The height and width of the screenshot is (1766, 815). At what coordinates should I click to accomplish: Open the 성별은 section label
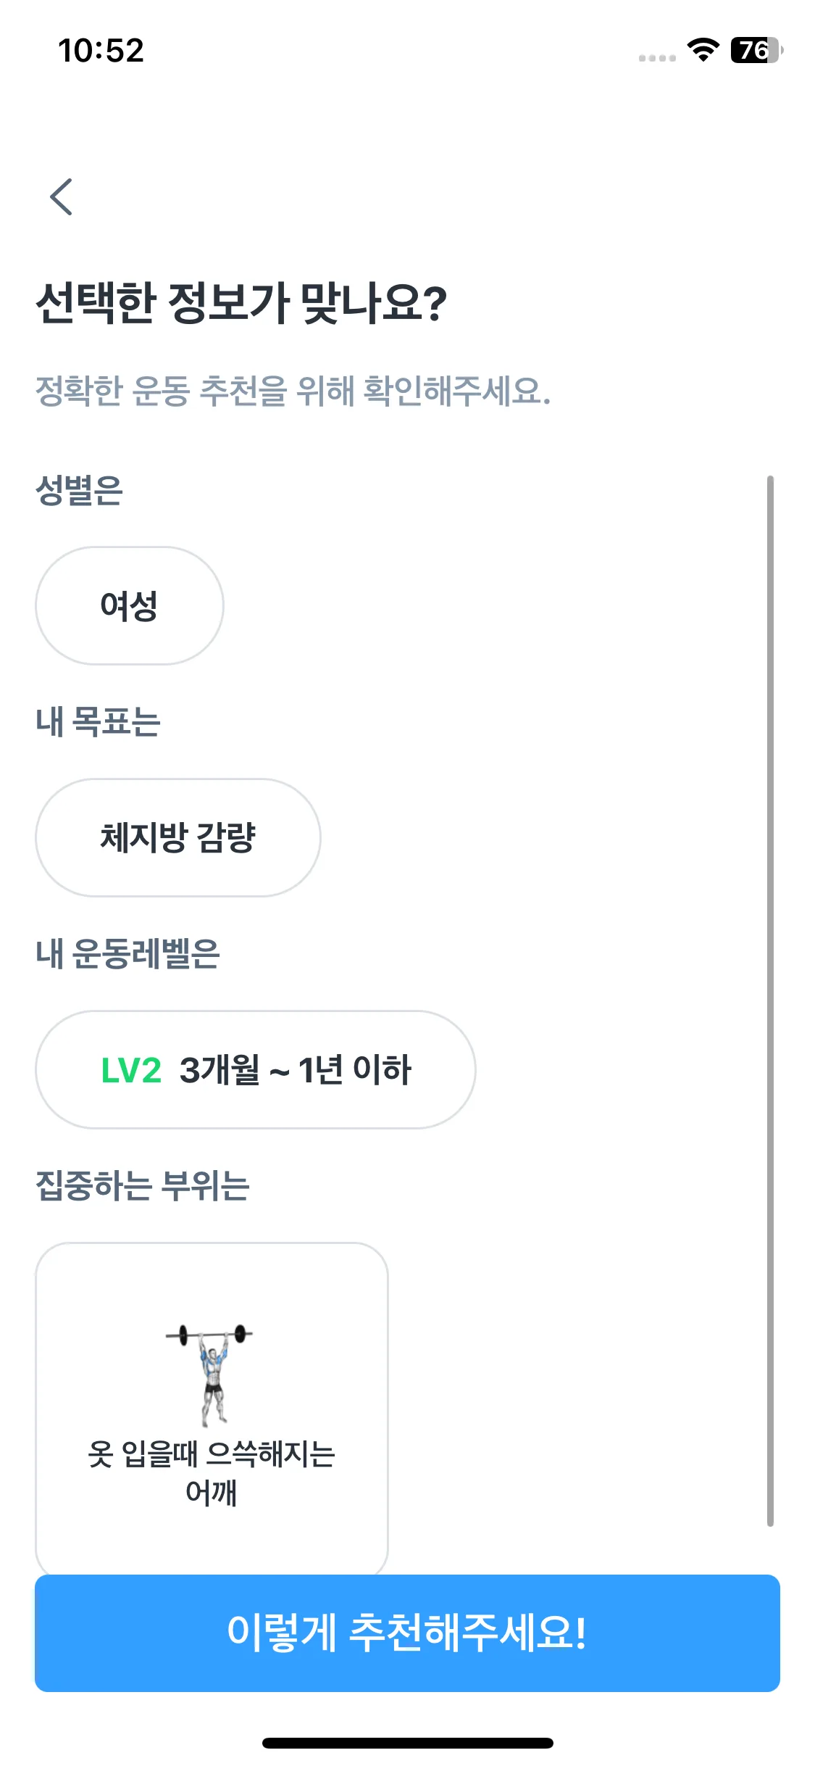[x=79, y=489]
